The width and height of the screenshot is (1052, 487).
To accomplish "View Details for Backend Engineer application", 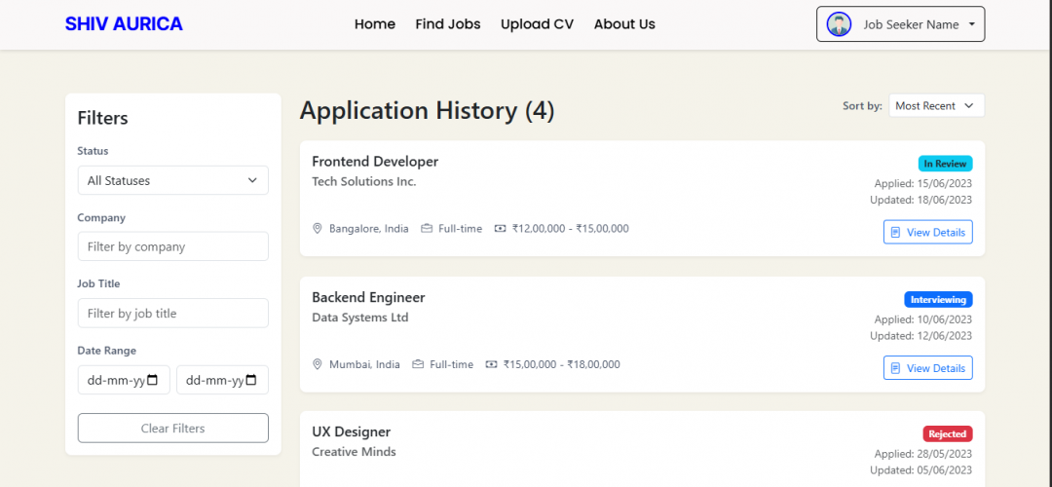I will tap(928, 367).
